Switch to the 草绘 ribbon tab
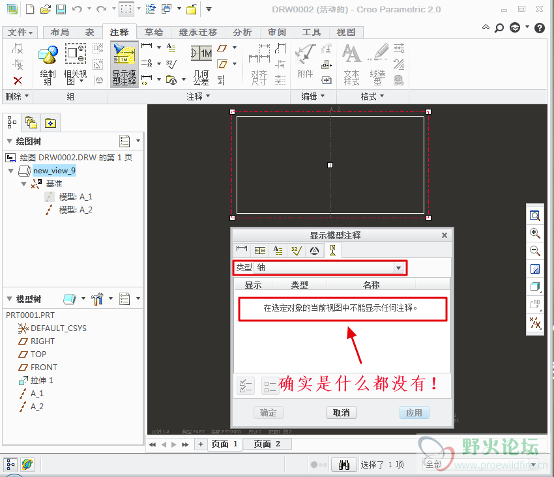 click(154, 32)
